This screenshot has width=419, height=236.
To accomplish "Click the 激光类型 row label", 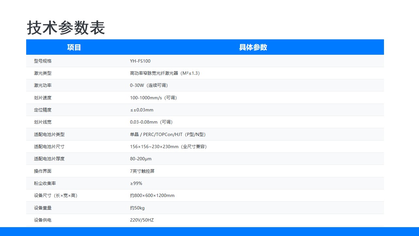I will click(x=43, y=73).
